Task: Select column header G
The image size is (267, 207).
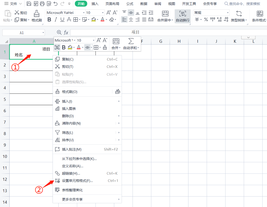Action: click(161, 41)
